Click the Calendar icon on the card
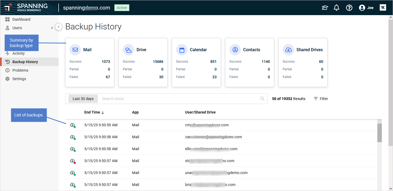The height and width of the screenshot is (191, 393). pos(182,50)
